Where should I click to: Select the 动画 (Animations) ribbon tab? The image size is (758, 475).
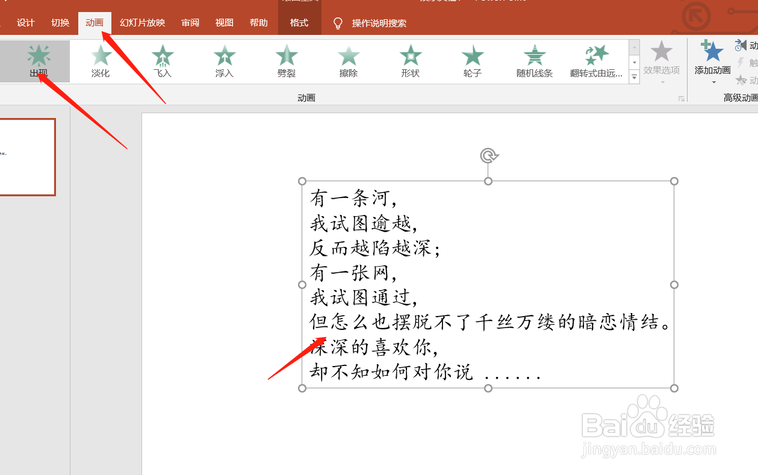point(95,23)
